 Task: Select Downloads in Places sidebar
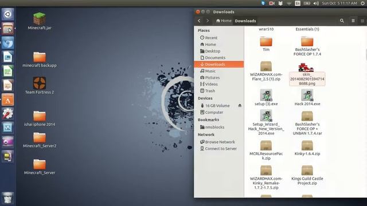point(219,64)
